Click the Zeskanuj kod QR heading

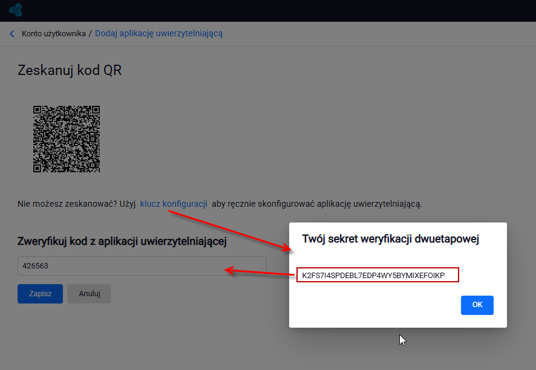(x=70, y=70)
